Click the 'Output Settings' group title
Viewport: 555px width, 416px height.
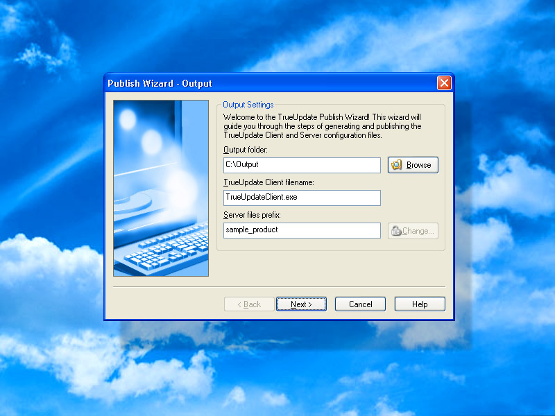(248, 105)
